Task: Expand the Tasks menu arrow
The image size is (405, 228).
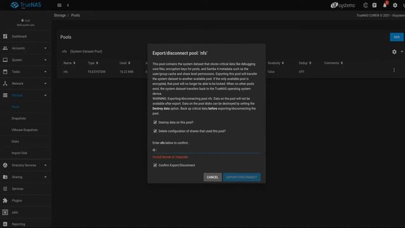Action: click(x=46, y=72)
